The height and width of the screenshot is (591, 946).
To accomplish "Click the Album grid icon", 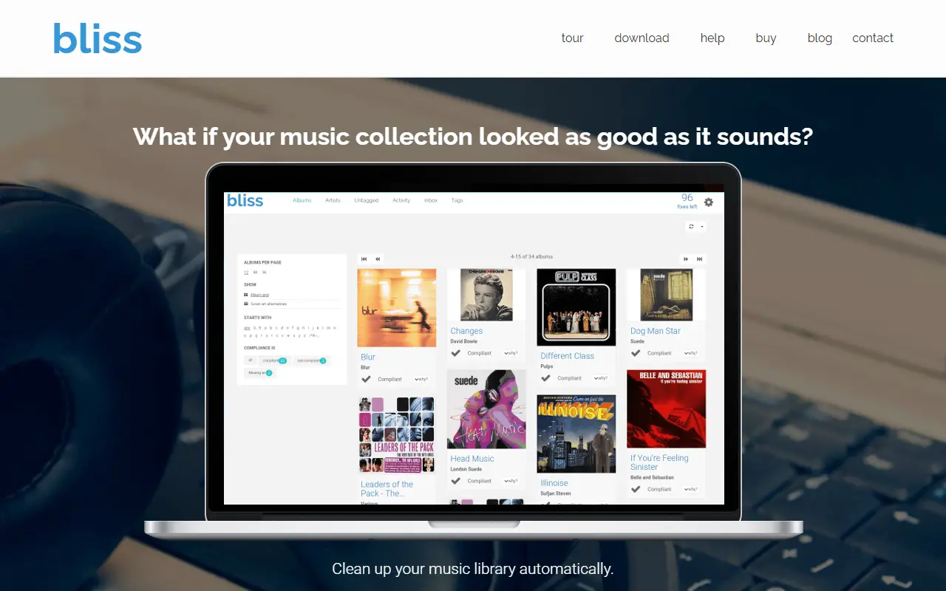I will 246,295.
